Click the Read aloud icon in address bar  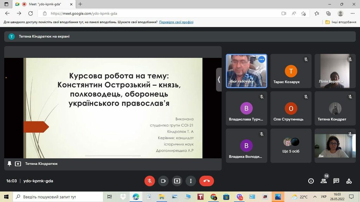(294, 13)
